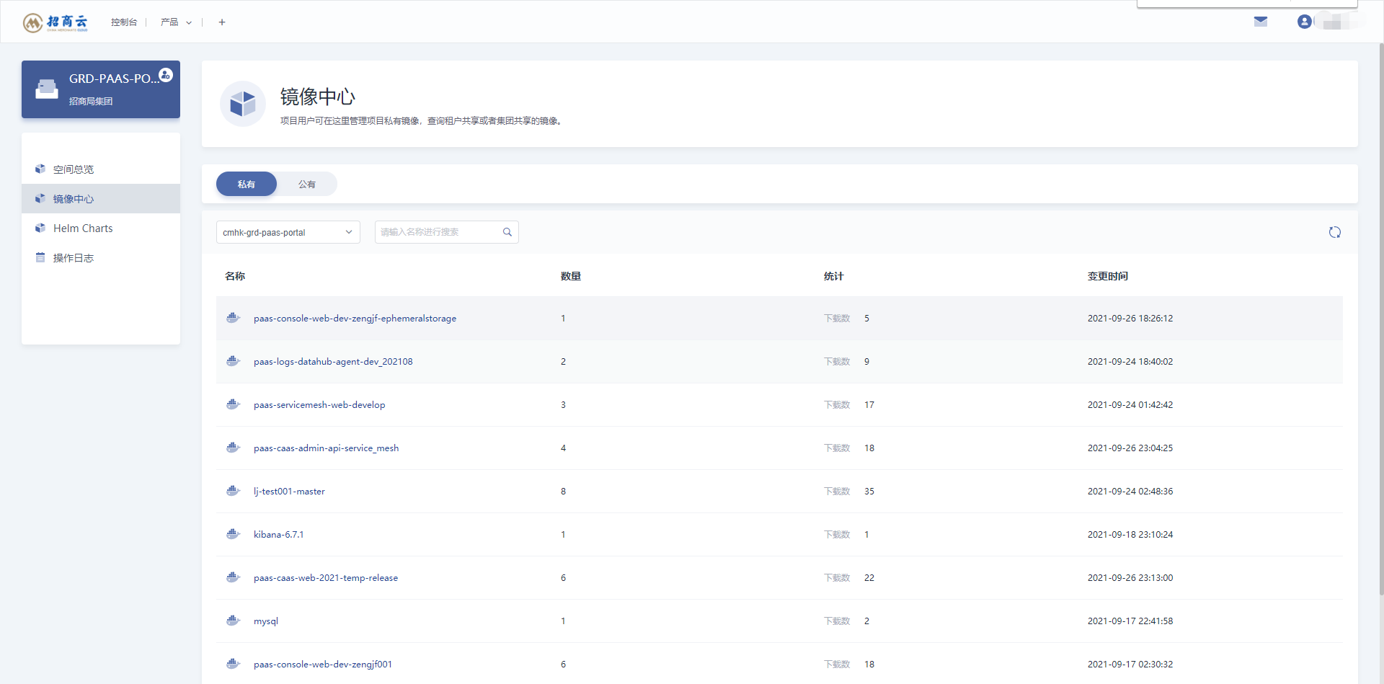Open kibana-6.7.1 image
Viewport: 1384px width, 684px height.
[278, 534]
